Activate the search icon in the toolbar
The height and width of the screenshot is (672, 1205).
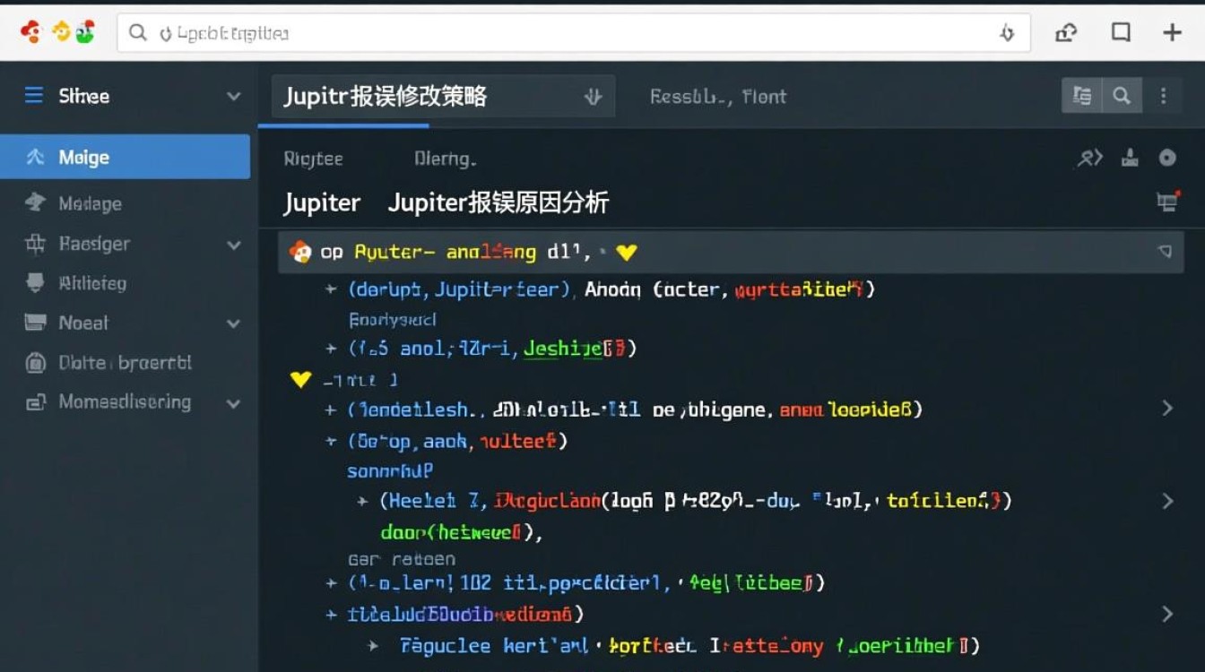(1123, 95)
